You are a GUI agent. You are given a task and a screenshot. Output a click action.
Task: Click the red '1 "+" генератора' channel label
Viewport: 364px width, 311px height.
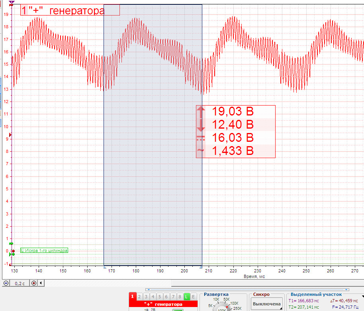click(x=70, y=10)
